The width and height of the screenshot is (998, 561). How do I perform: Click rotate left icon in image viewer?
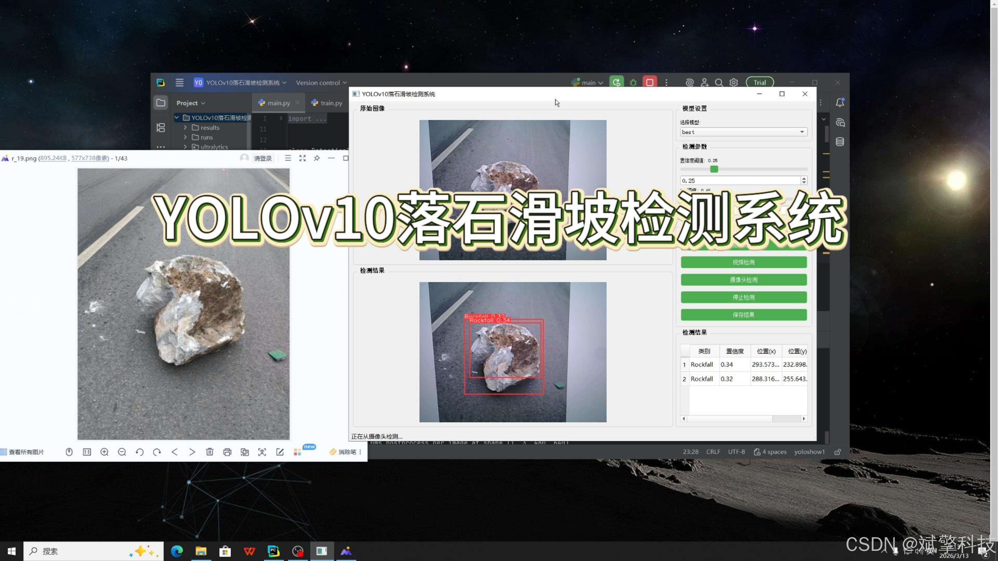coord(140,452)
